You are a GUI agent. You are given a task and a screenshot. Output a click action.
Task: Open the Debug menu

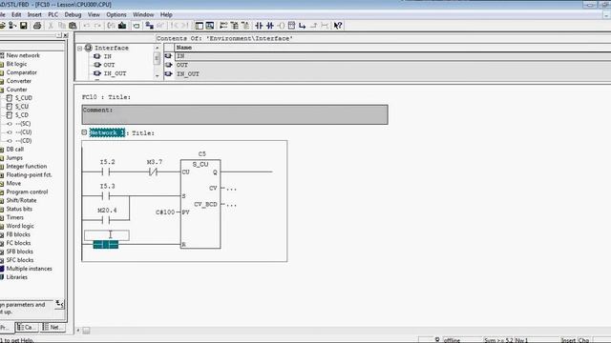tap(73, 14)
